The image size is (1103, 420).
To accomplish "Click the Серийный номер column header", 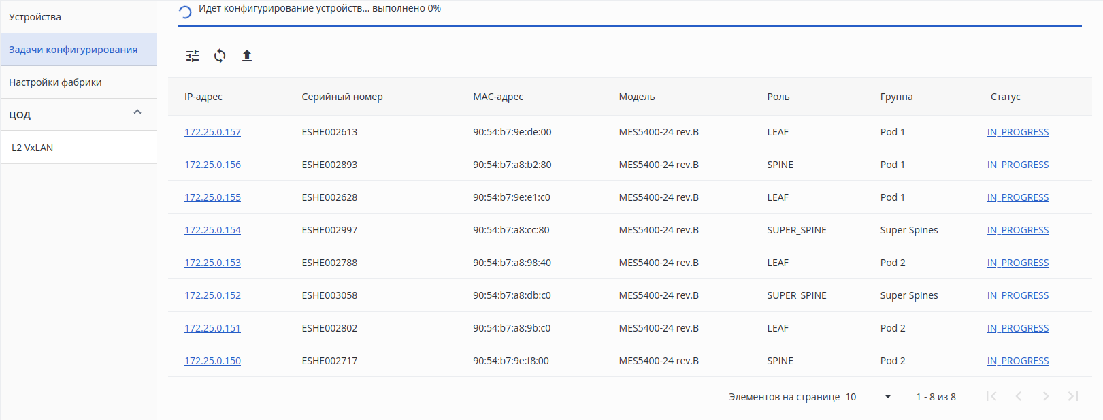I will coord(342,97).
